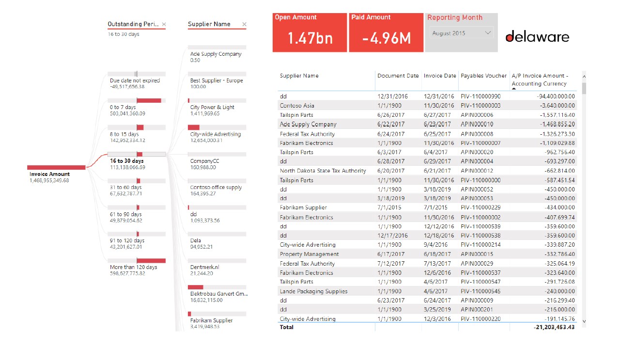This screenshot has height=349, width=620.
Task: Click Property Management supplier cell
Action: pos(309,254)
